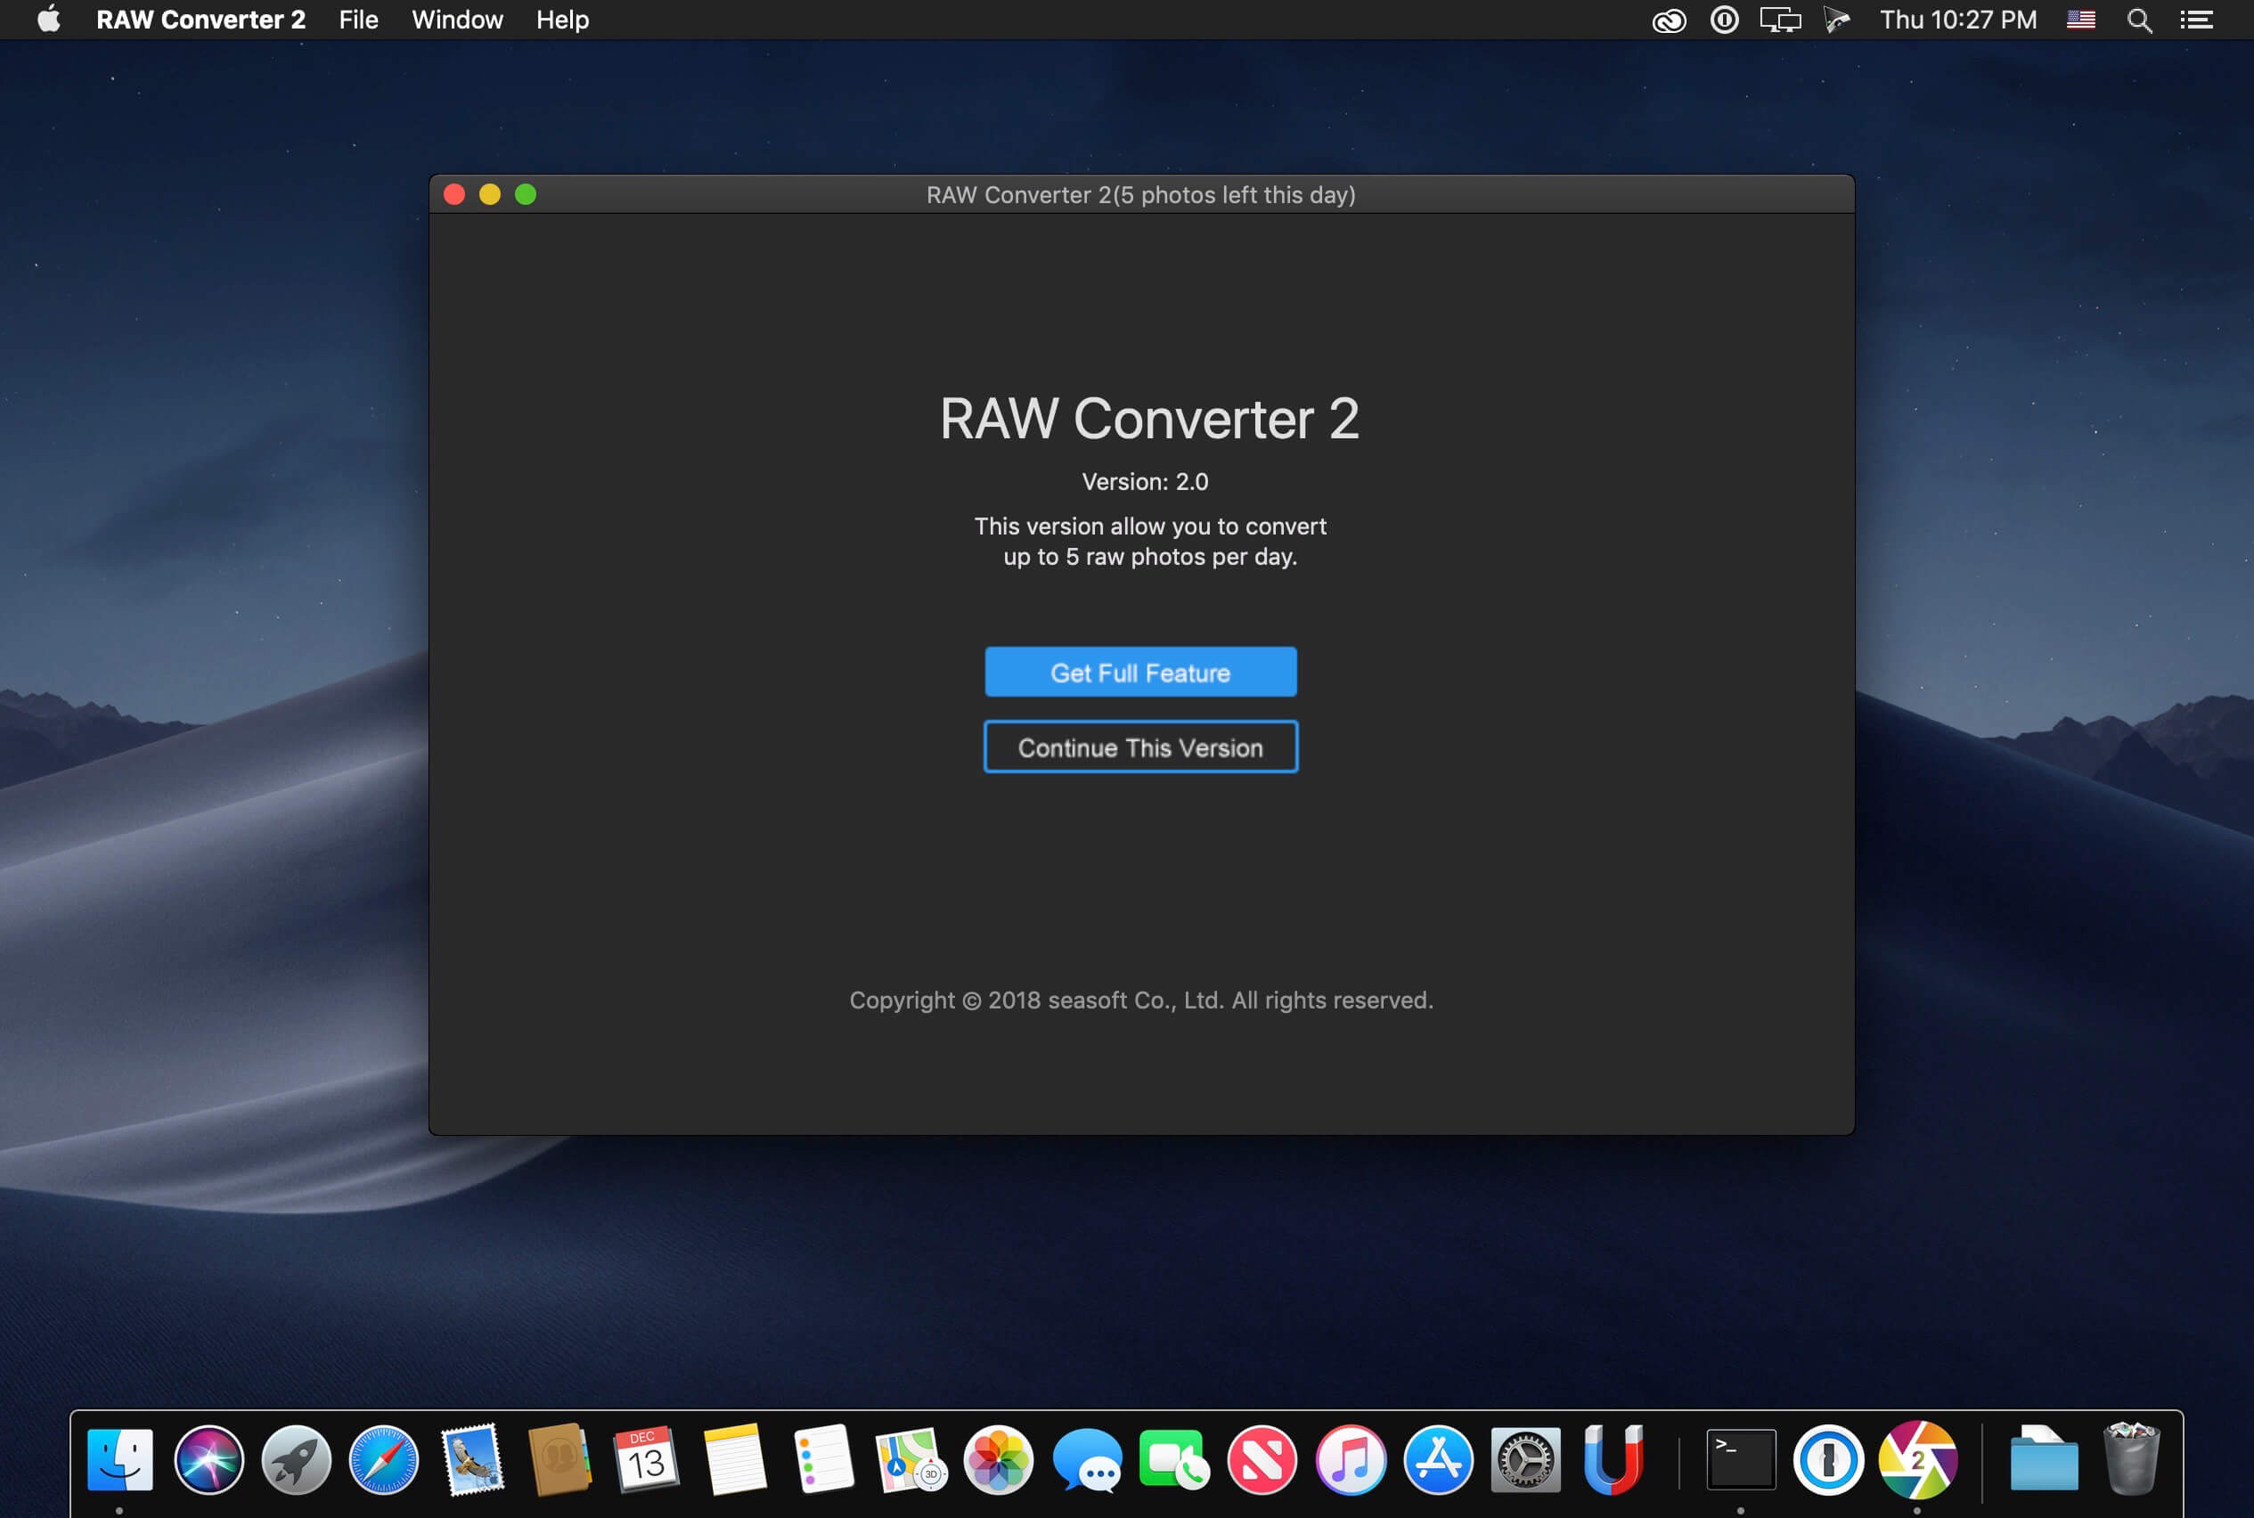Click the Creative Cloud menu bar icon
The height and width of the screenshot is (1518, 2254).
1669,20
